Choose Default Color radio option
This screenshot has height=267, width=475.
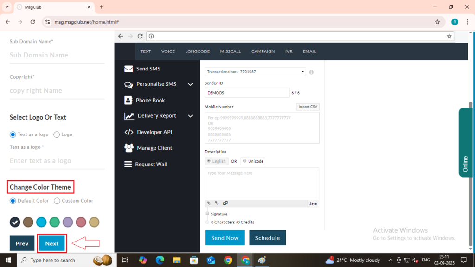[x=13, y=201]
